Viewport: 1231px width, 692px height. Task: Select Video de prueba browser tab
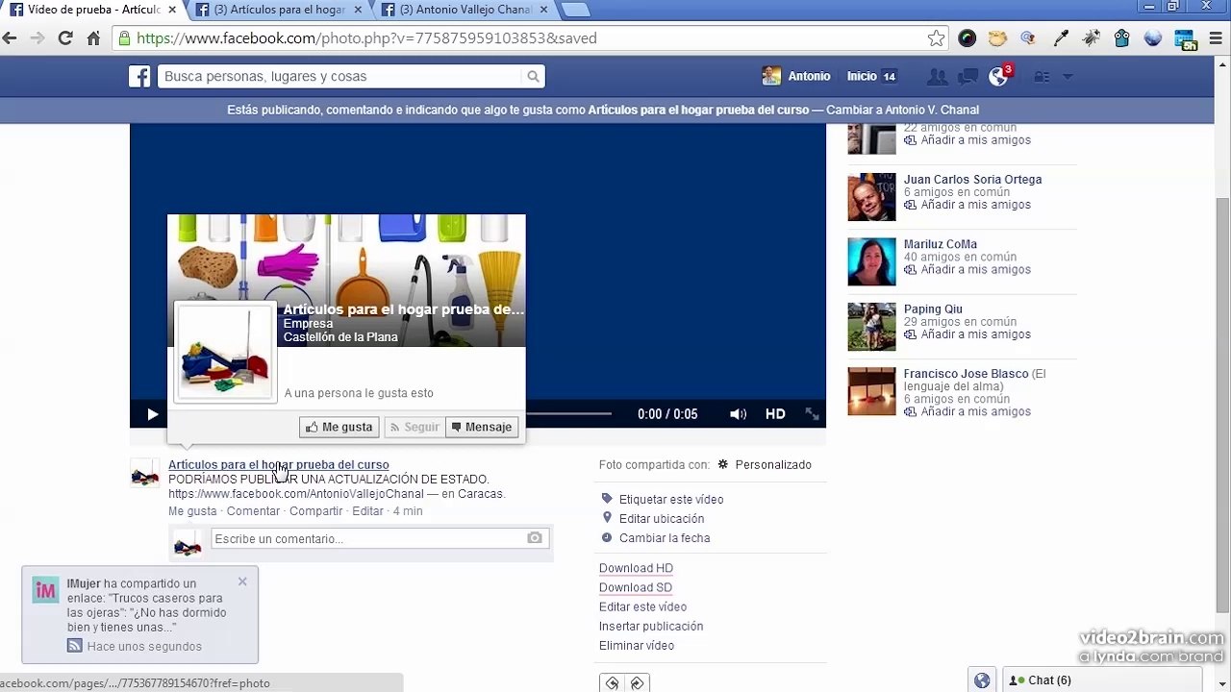pyautogui.click(x=91, y=10)
